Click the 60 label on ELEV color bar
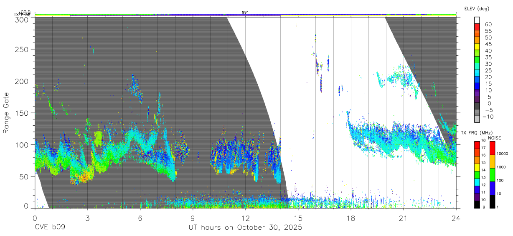This screenshot has width=513, height=236. coord(488,24)
